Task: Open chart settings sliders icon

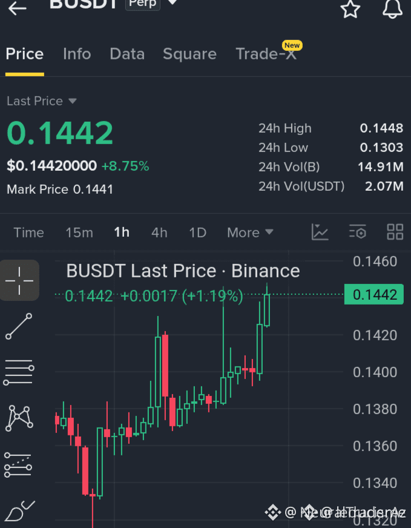Action: coord(358,232)
